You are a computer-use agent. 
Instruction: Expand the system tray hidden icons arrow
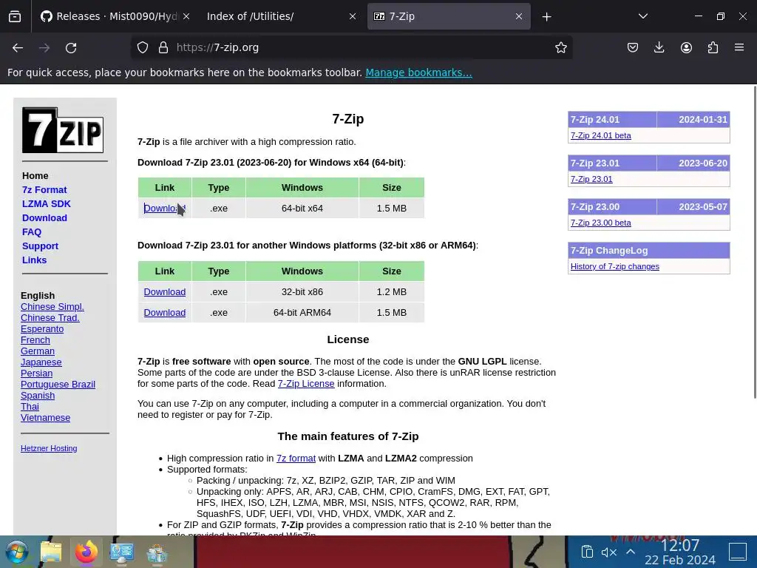631,552
